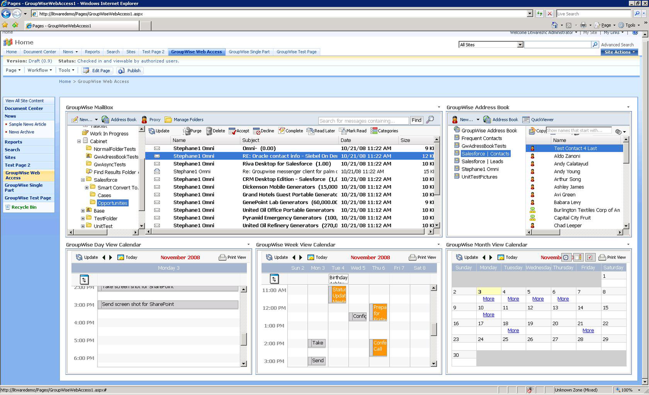
Task: Collapse the Cabinet folder tree node
Action: (79, 141)
